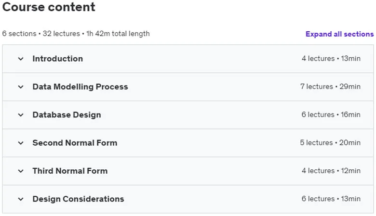Click the '4 lectures • 13min' Introduction info
376x216 pixels.
pos(331,58)
